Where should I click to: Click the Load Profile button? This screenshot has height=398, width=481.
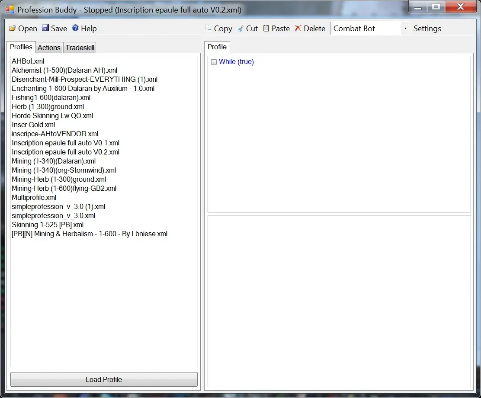(104, 379)
